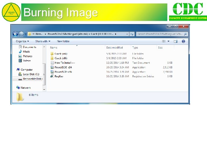
Task: Select the Crack (x86) folder icon
Action: tap(52, 58)
